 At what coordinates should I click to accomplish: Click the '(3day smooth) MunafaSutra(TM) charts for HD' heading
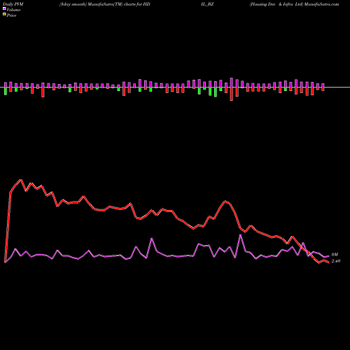[104, 4]
